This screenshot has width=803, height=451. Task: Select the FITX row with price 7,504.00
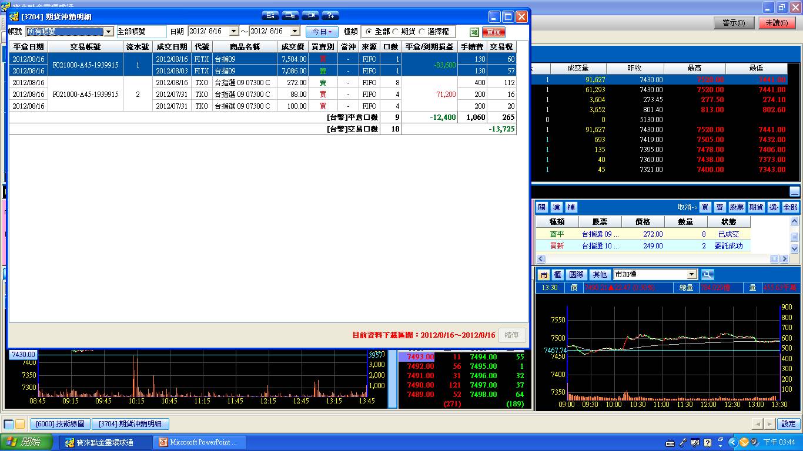tap(263, 59)
